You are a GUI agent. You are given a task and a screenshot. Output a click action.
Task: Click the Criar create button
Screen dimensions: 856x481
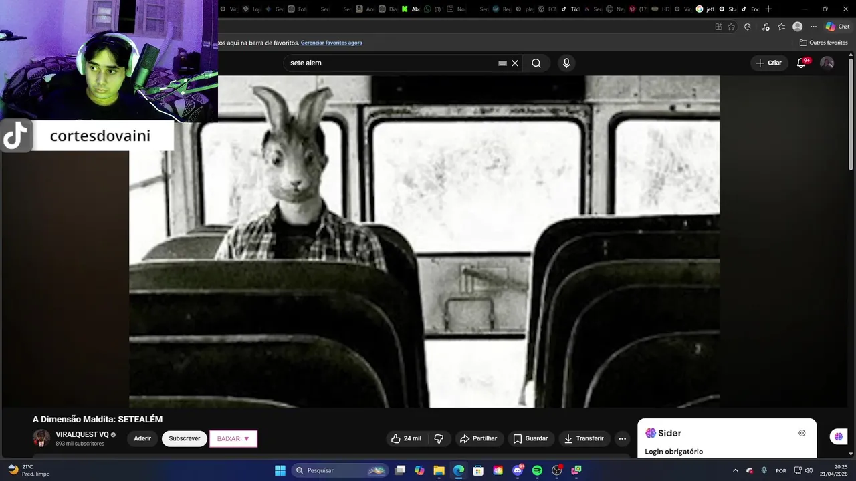(768, 63)
